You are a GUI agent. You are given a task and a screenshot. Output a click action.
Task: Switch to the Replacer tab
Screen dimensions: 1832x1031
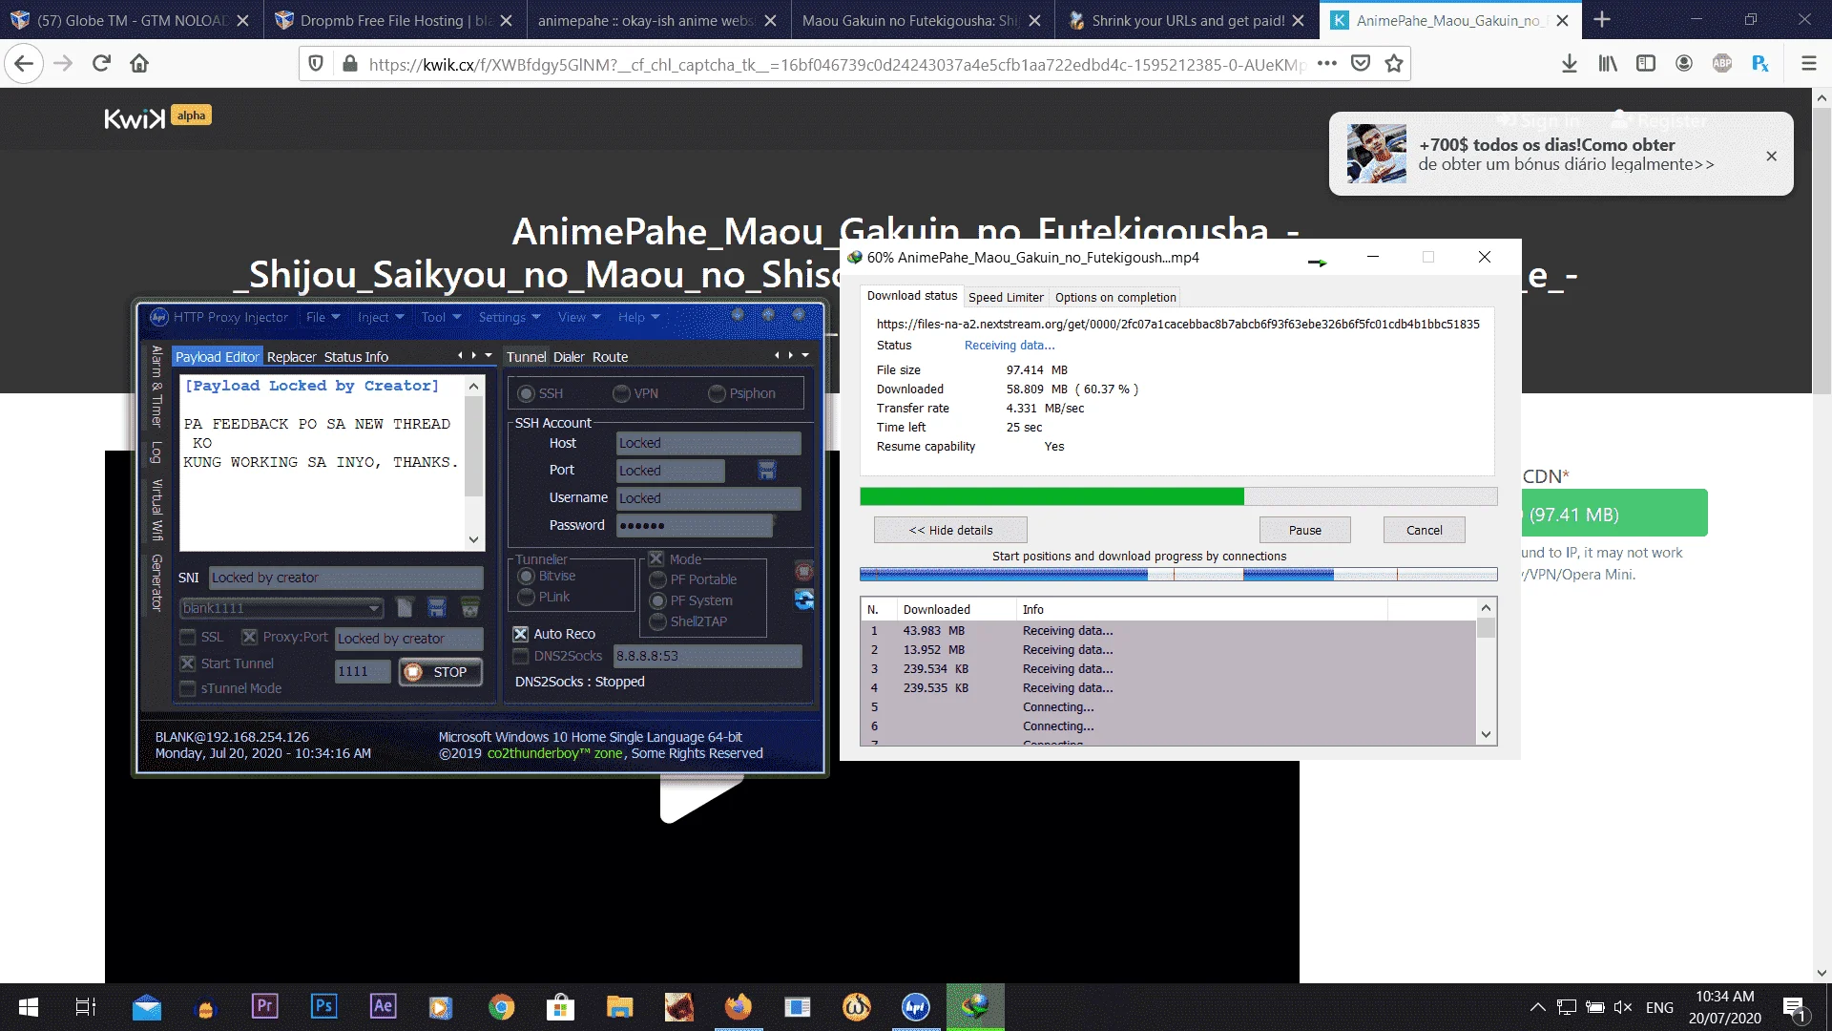pyautogui.click(x=291, y=357)
